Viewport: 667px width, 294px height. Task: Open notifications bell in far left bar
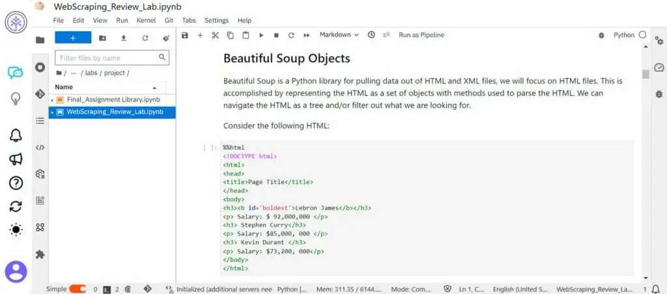pos(16,135)
